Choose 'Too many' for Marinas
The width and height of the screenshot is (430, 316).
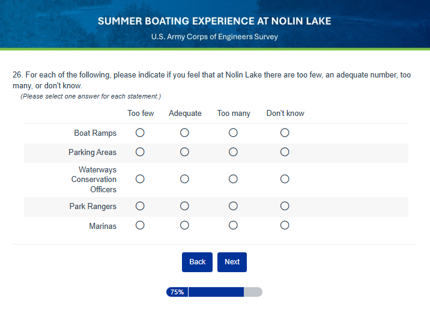(x=233, y=225)
